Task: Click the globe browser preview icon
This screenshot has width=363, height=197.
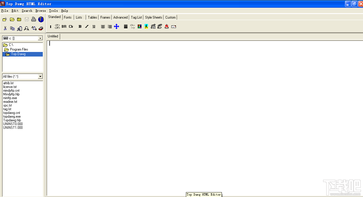Action: point(41,19)
